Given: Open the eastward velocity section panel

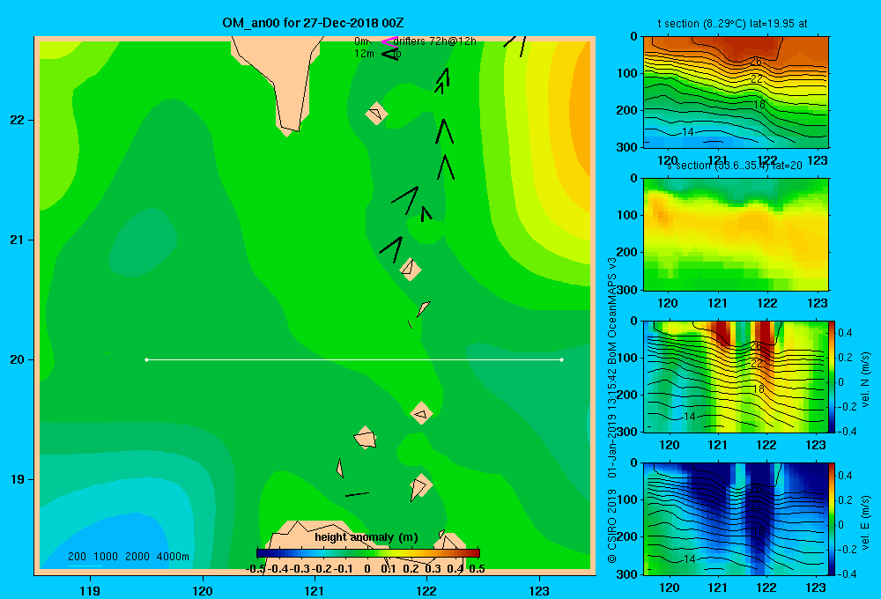Looking at the screenshot, I should (x=736, y=519).
